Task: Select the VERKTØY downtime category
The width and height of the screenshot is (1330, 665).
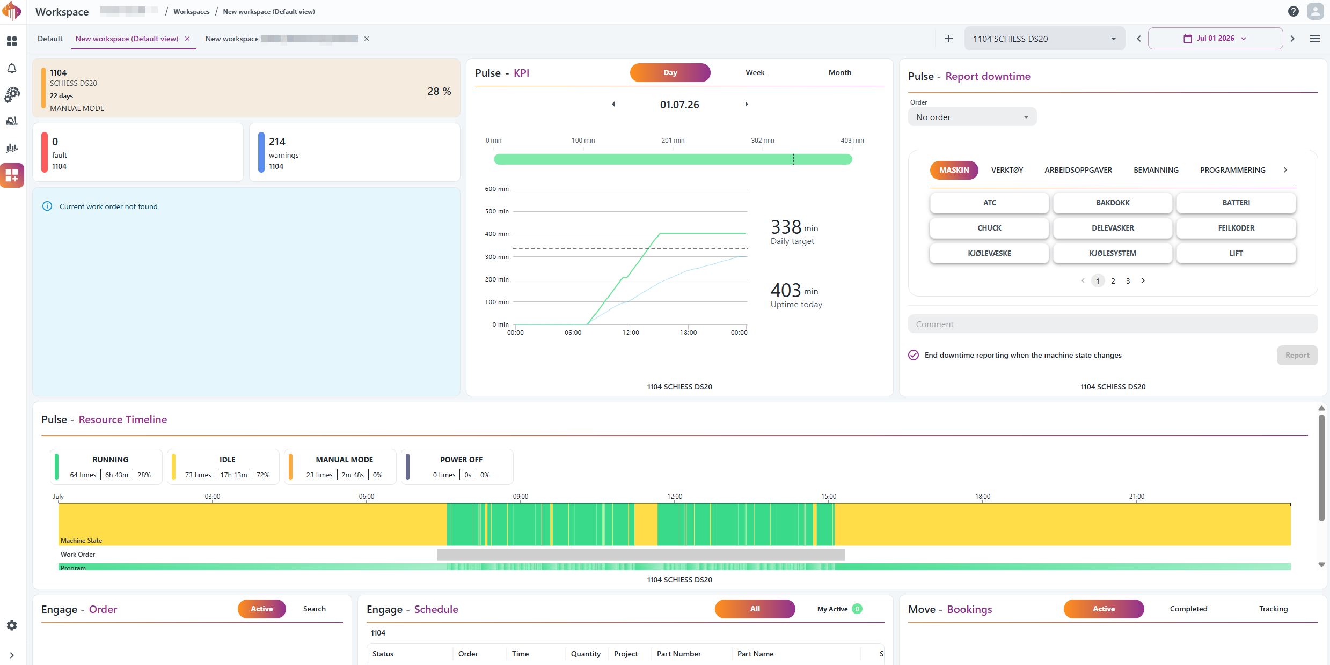Action: click(1007, 170)
